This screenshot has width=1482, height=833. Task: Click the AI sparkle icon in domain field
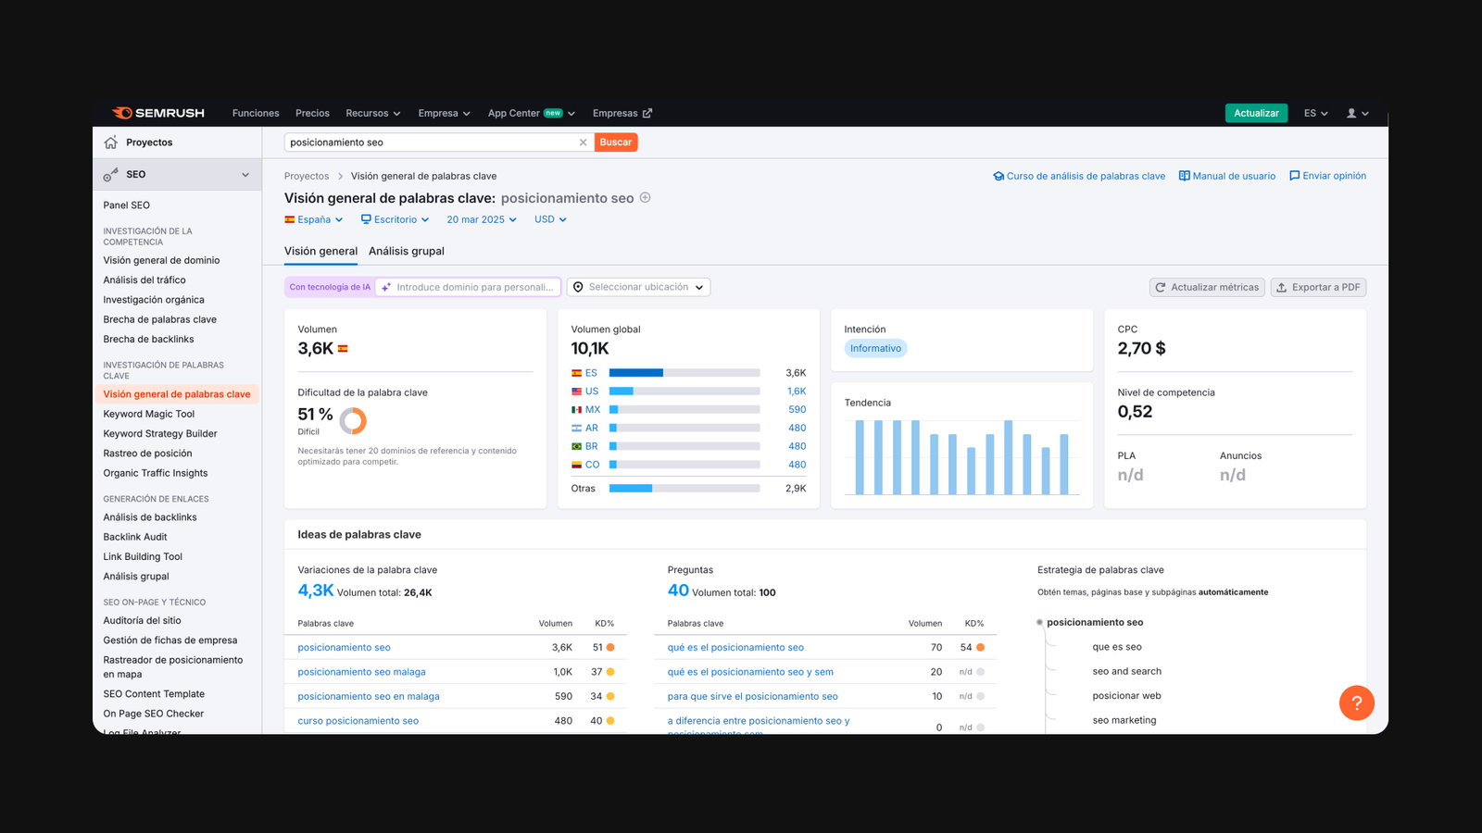[x=386, y=287]
